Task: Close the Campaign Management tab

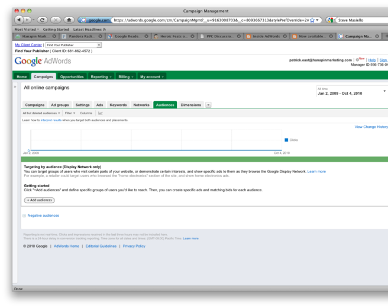Action: click(x=377, y=36)
